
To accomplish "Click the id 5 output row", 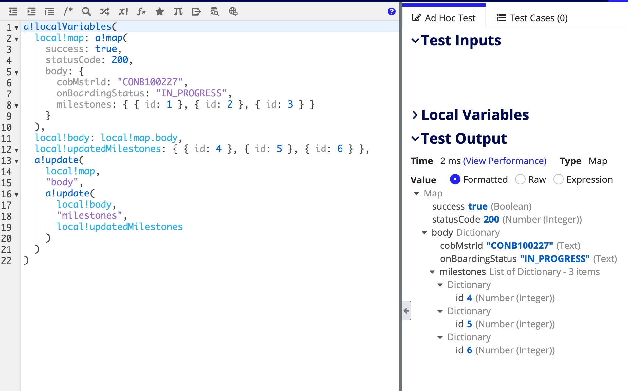I will coord(505,324).
